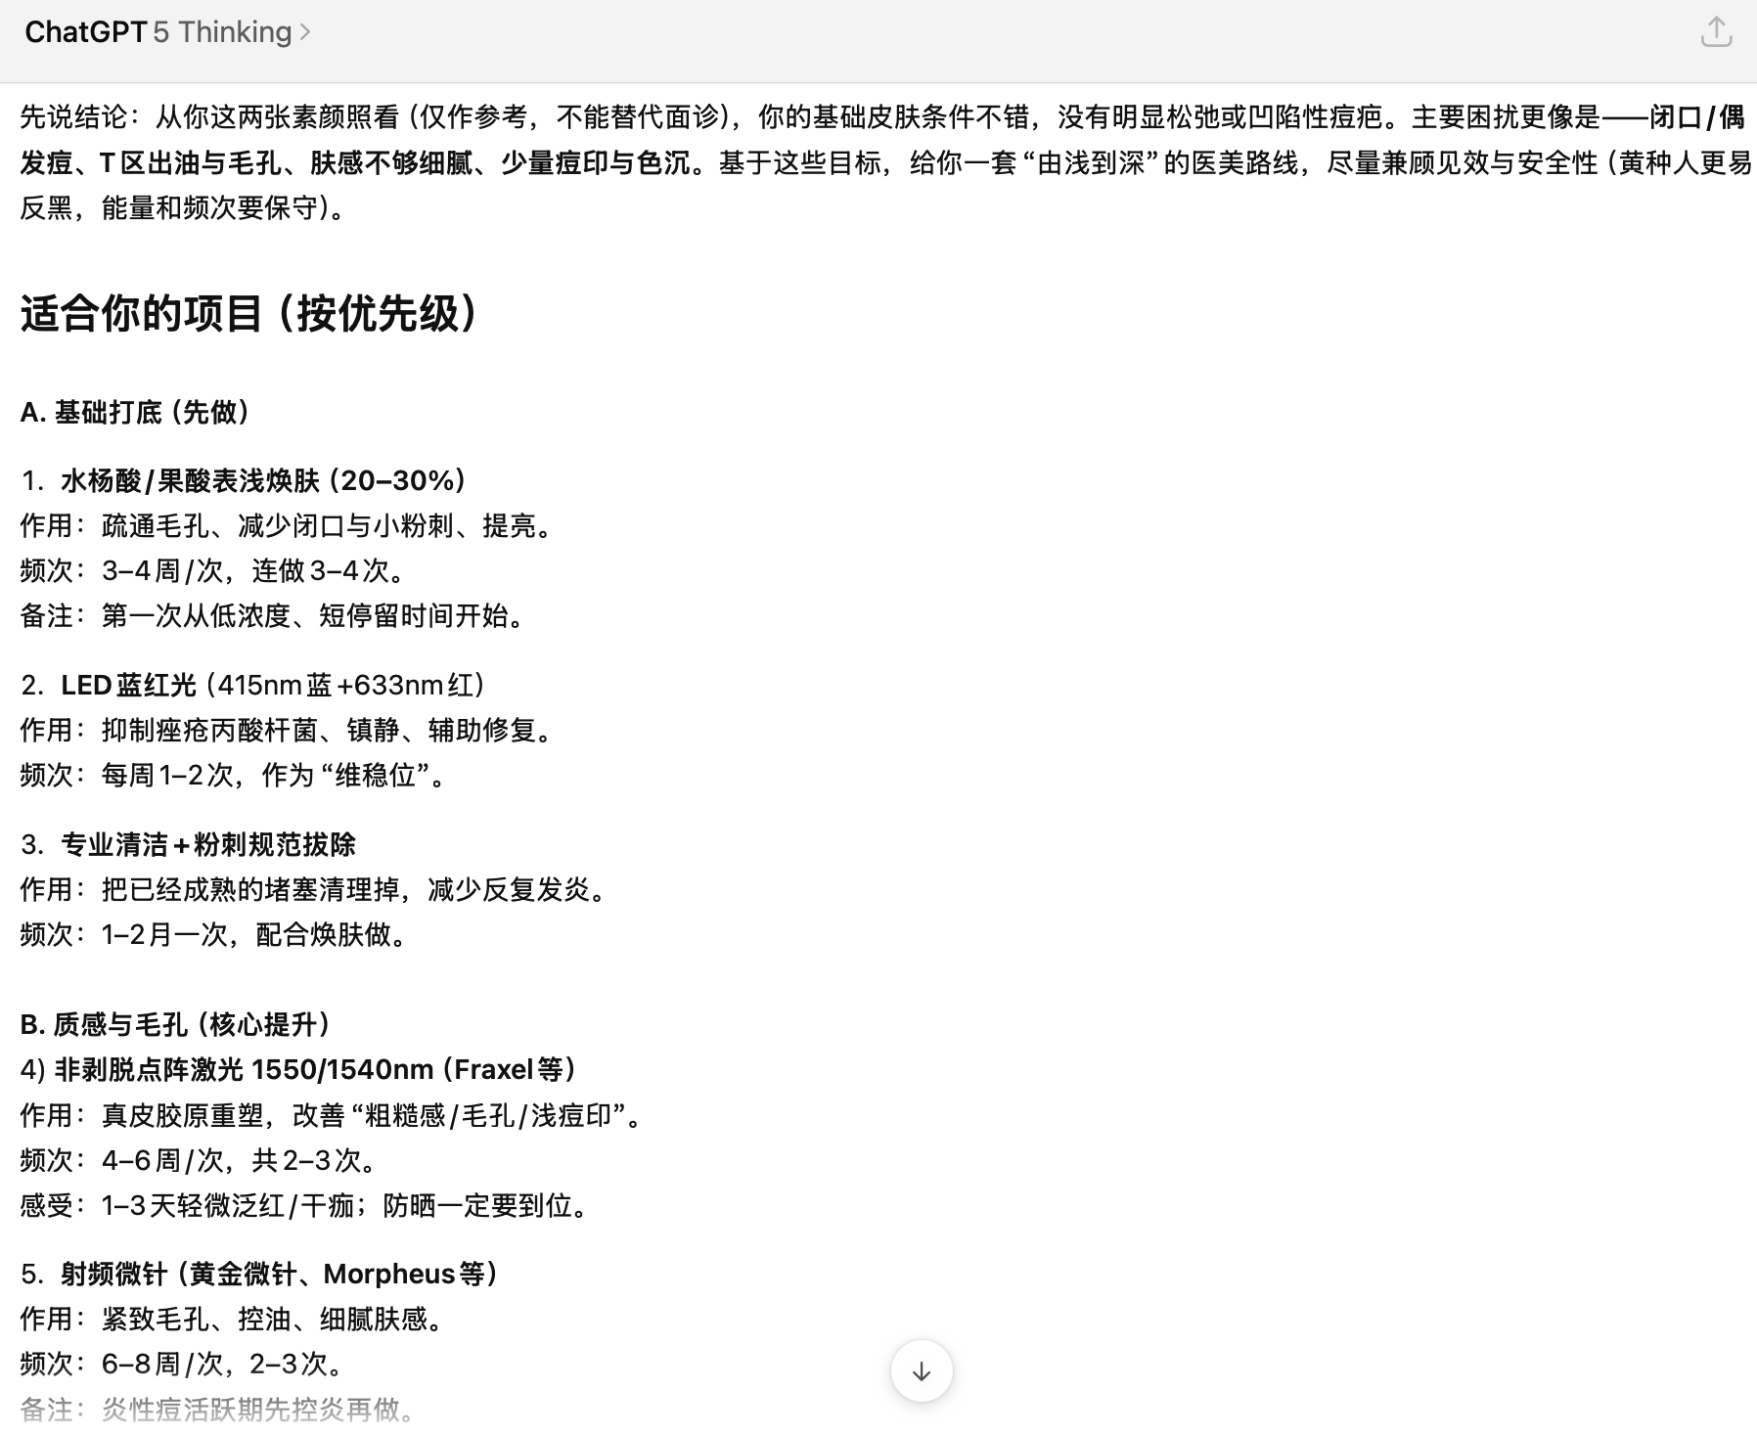Viewport: 1757px width, 1434px height.
Task: Click the opening paragraph starting 先说结论
Action: click(x=884, y=162)
